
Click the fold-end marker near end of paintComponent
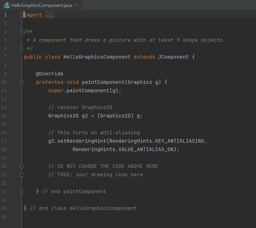click(21, 191)
